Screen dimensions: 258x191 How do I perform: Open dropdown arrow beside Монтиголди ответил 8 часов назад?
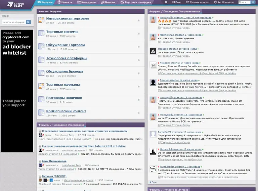[203, 35]
